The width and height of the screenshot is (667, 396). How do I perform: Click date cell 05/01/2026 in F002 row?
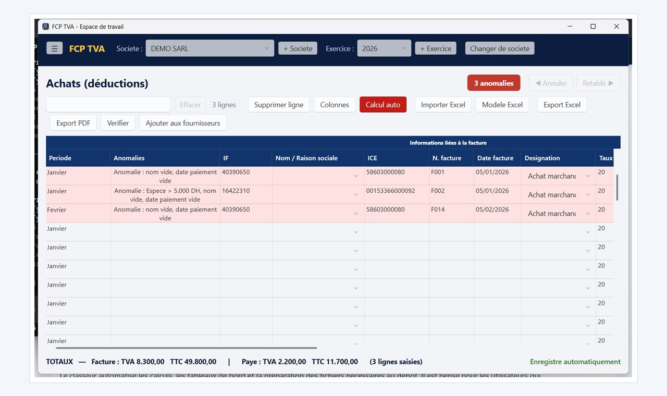point(497,194)
